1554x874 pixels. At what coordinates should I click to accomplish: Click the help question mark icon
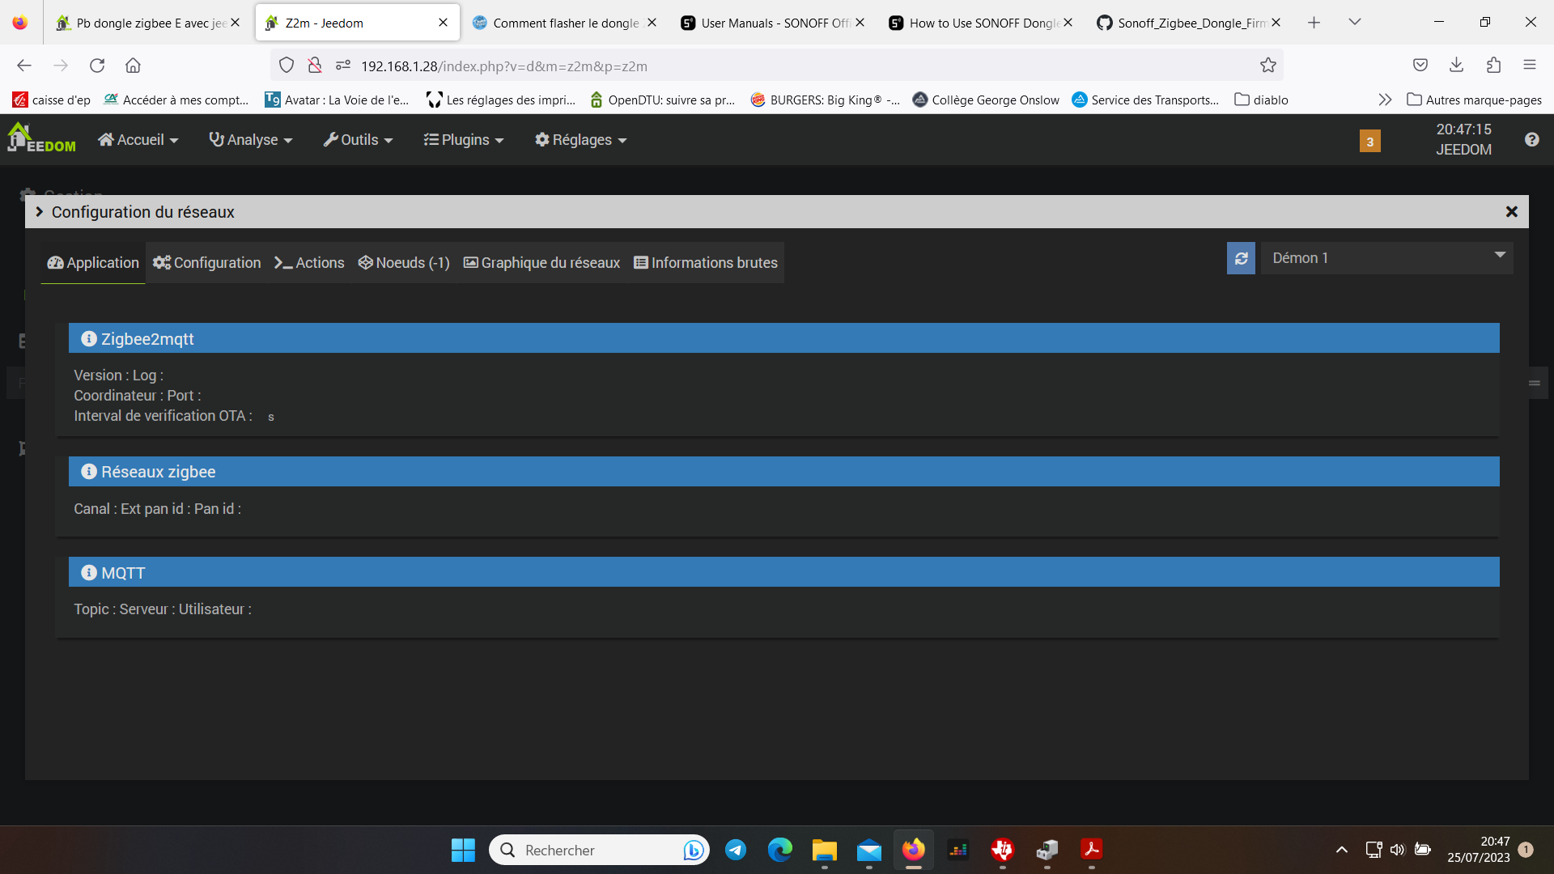coord(1531,140)
